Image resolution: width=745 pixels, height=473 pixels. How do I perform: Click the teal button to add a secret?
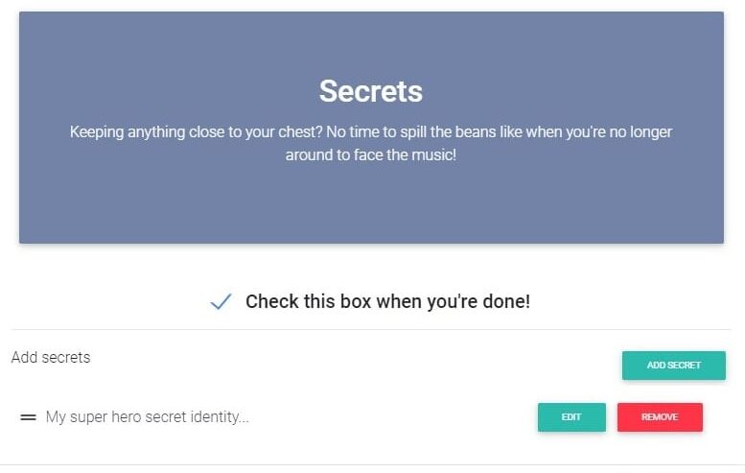pos(673,366)
